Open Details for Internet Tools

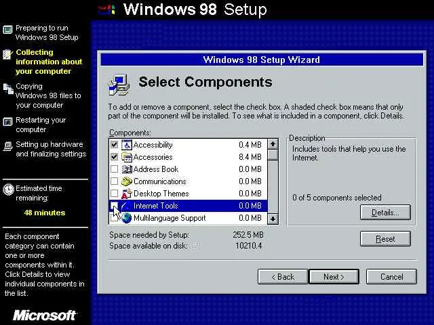385,213
